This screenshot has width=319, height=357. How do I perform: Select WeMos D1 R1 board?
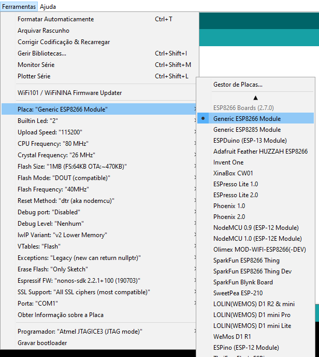(x=256, y=337)
